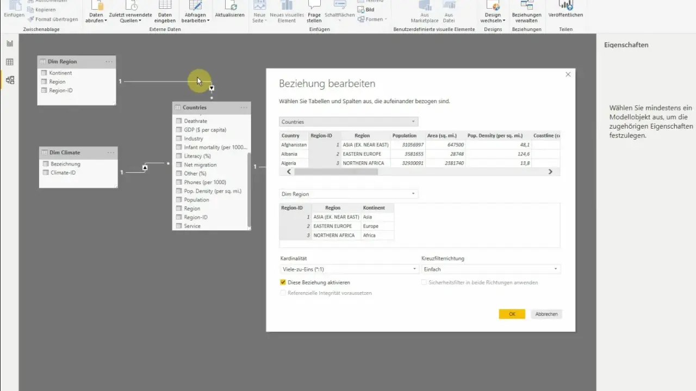Open Dim Region table options ellipsis
The width and height of the screenshot is (696, 391).
click(x=109, y=62)
